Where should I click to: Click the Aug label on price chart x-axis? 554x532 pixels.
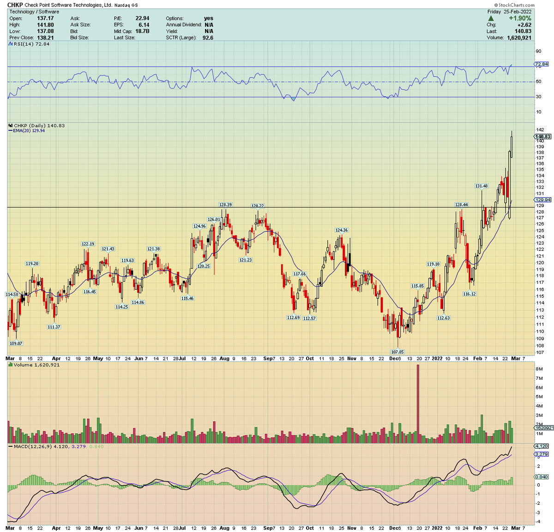click(224, 358)
